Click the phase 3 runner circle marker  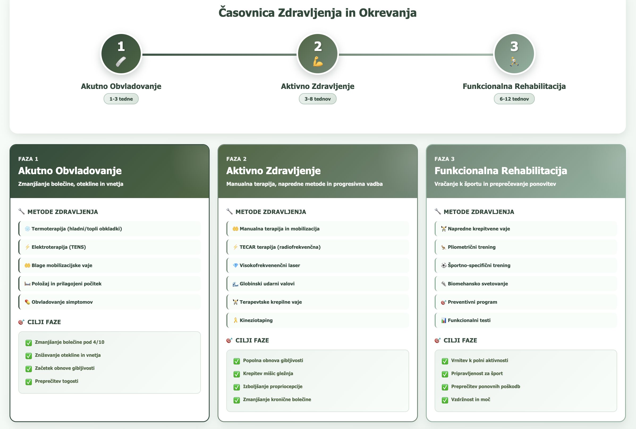(514, 54)
